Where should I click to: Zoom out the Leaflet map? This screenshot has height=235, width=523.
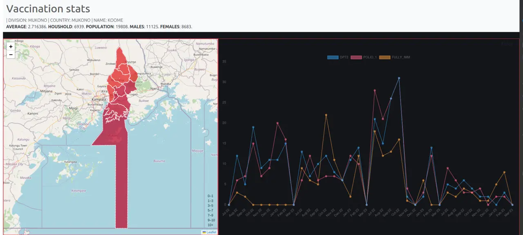(x=11, y=54)
